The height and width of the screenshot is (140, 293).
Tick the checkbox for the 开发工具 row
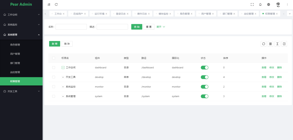coord(53,77)
